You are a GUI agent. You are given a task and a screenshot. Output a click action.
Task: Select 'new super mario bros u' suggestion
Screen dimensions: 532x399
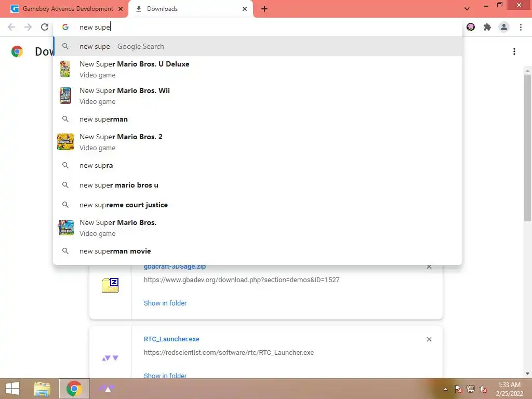click(258, 185)
